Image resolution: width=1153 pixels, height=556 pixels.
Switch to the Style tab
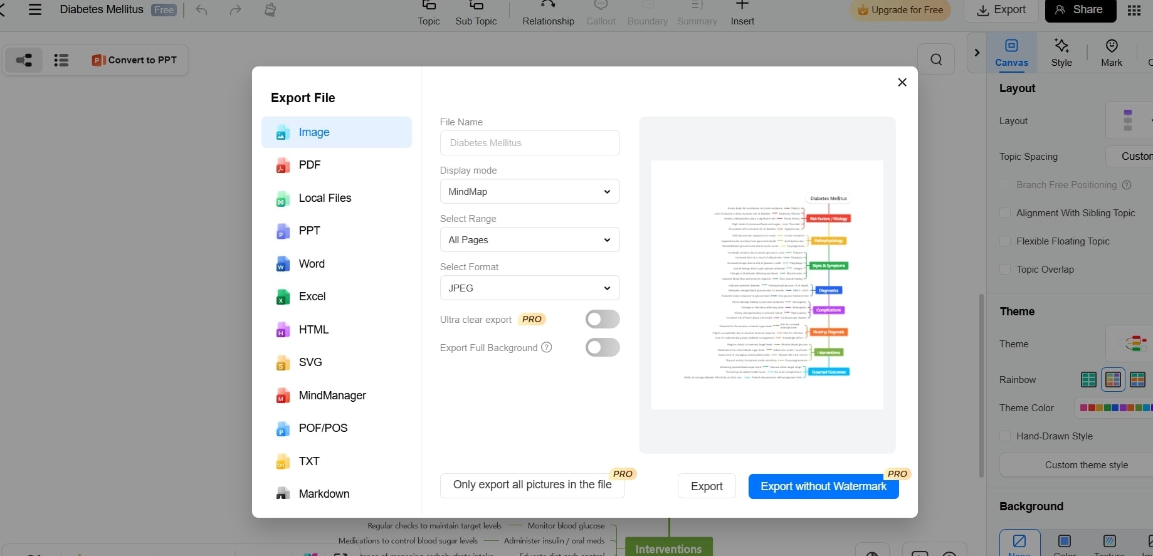(1061, 53)
